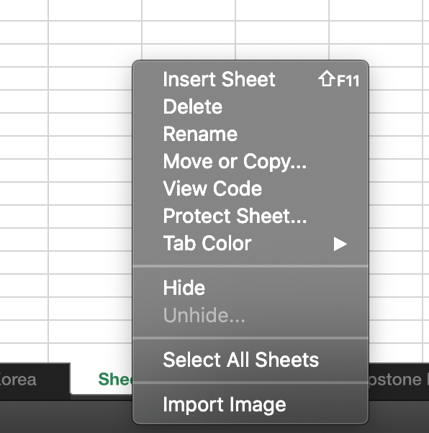Screen dimensions: 429x433
Task: Select the empty cell above the context menu
Action: pyautogui.click(x=189, y=32)
